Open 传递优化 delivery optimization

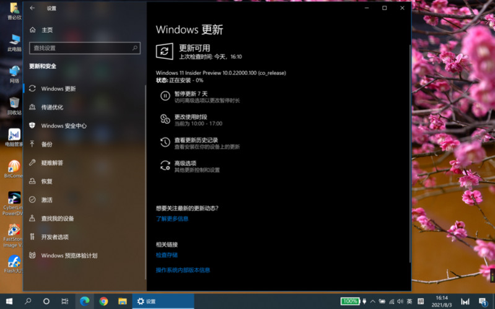(52, 107)
